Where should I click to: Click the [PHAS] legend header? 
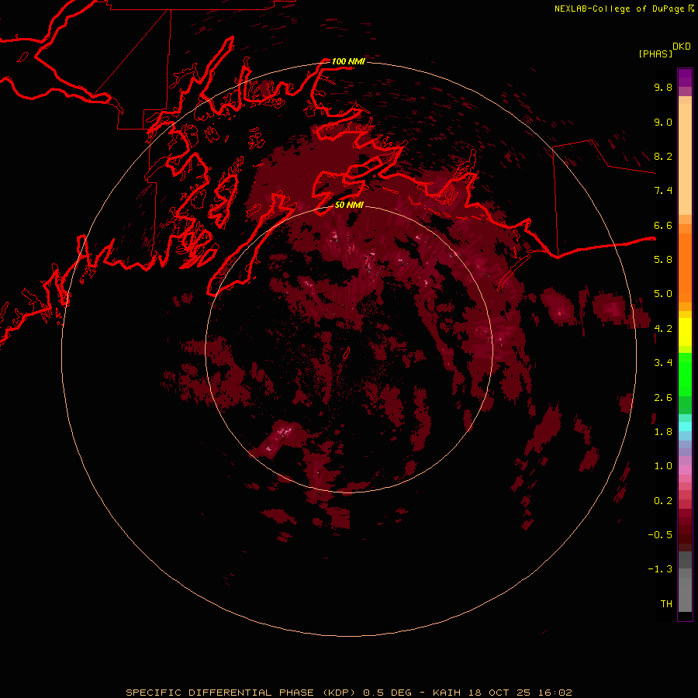[655, 54]
